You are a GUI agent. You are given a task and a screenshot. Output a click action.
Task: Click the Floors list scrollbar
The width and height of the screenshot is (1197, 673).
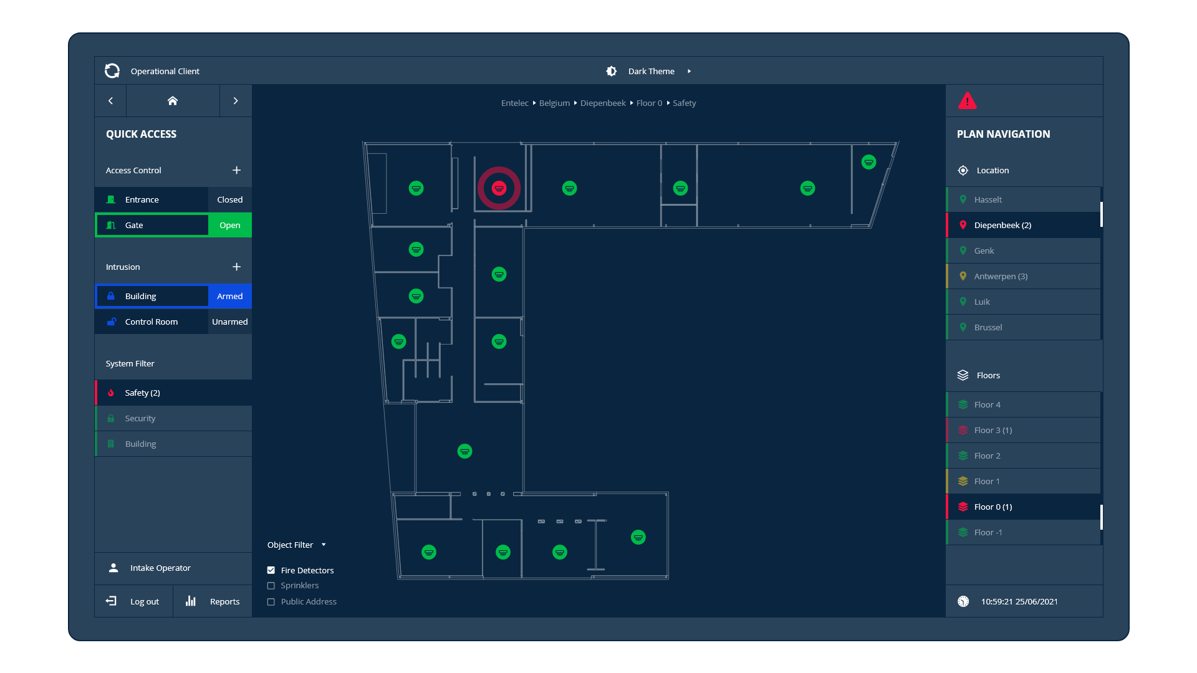point(1101,517)
